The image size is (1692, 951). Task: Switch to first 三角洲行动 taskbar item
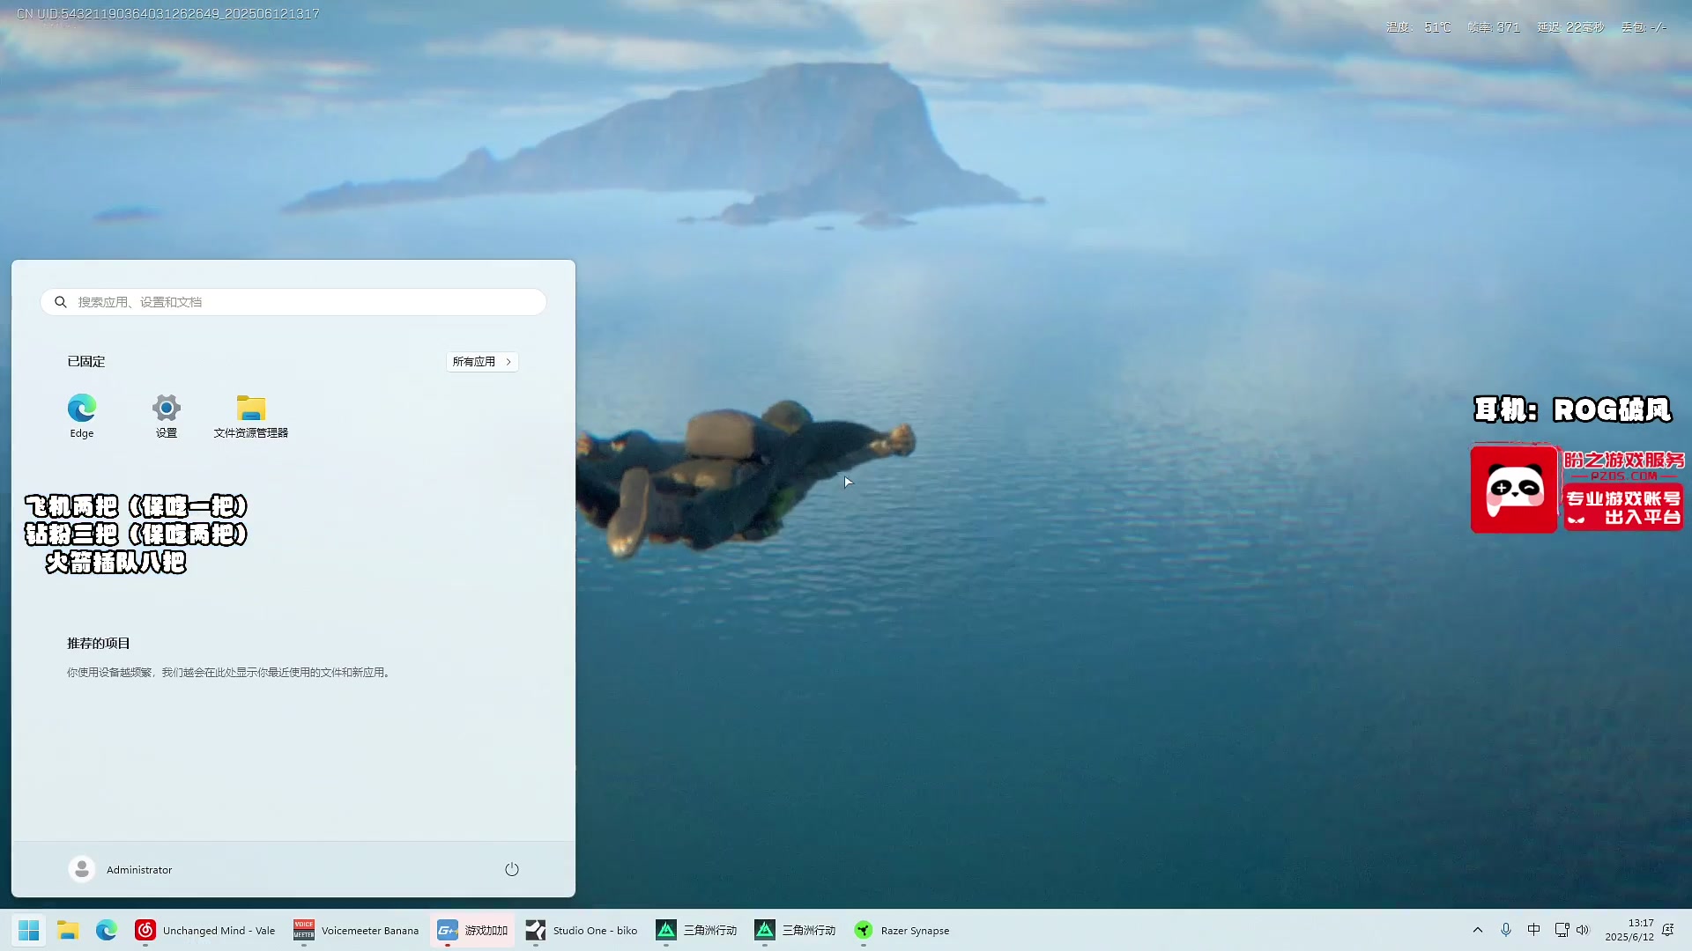click(x=697, y=931)
